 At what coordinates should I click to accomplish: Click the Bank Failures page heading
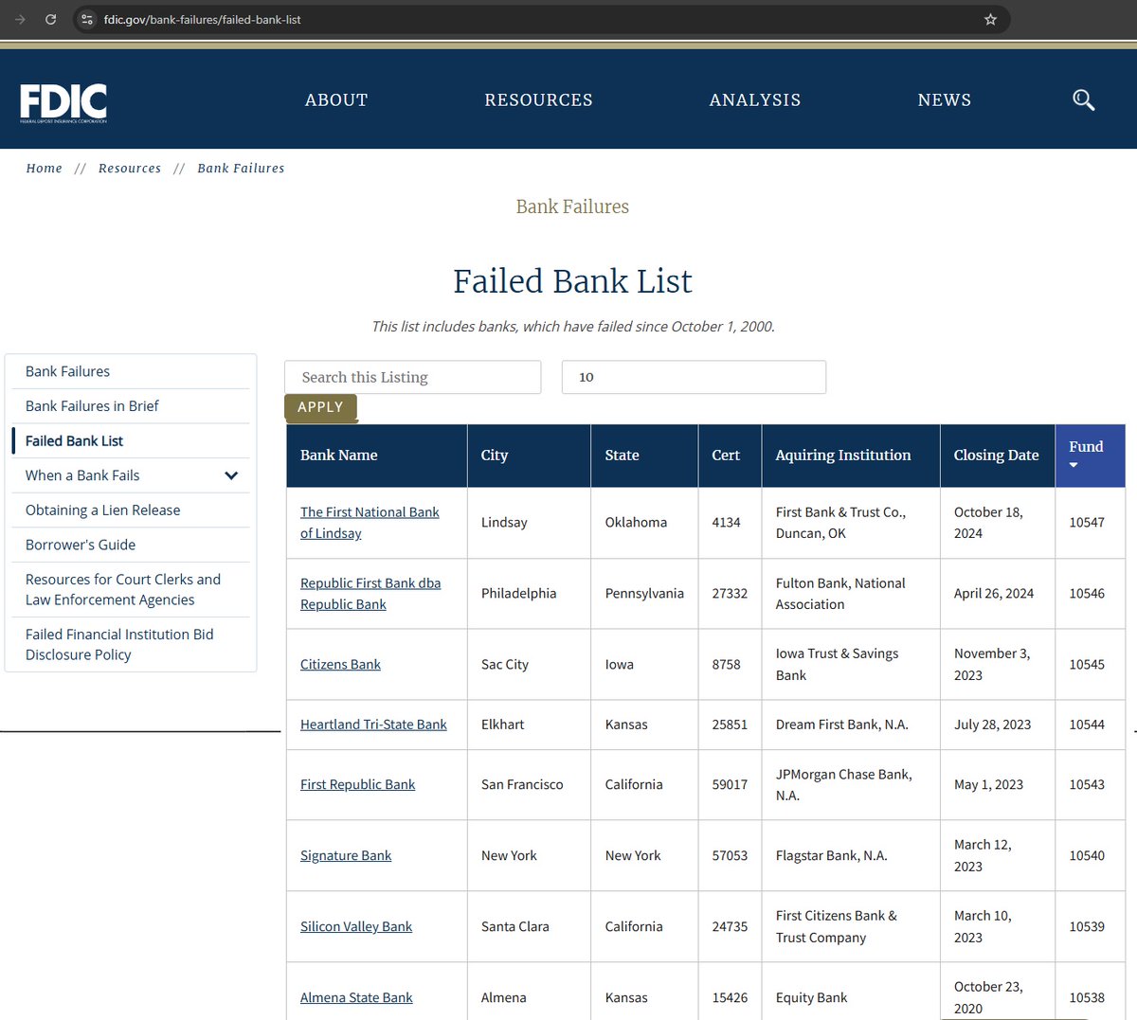tap(572, 206)
